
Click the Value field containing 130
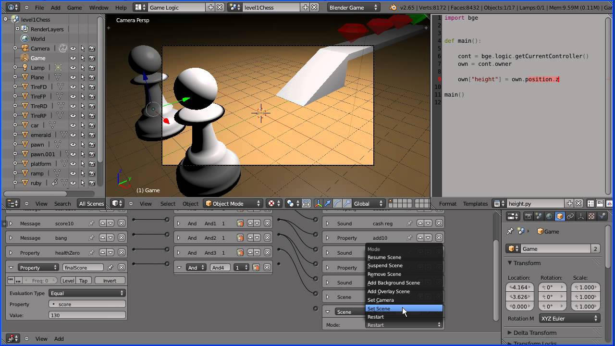tap(87, 315)
